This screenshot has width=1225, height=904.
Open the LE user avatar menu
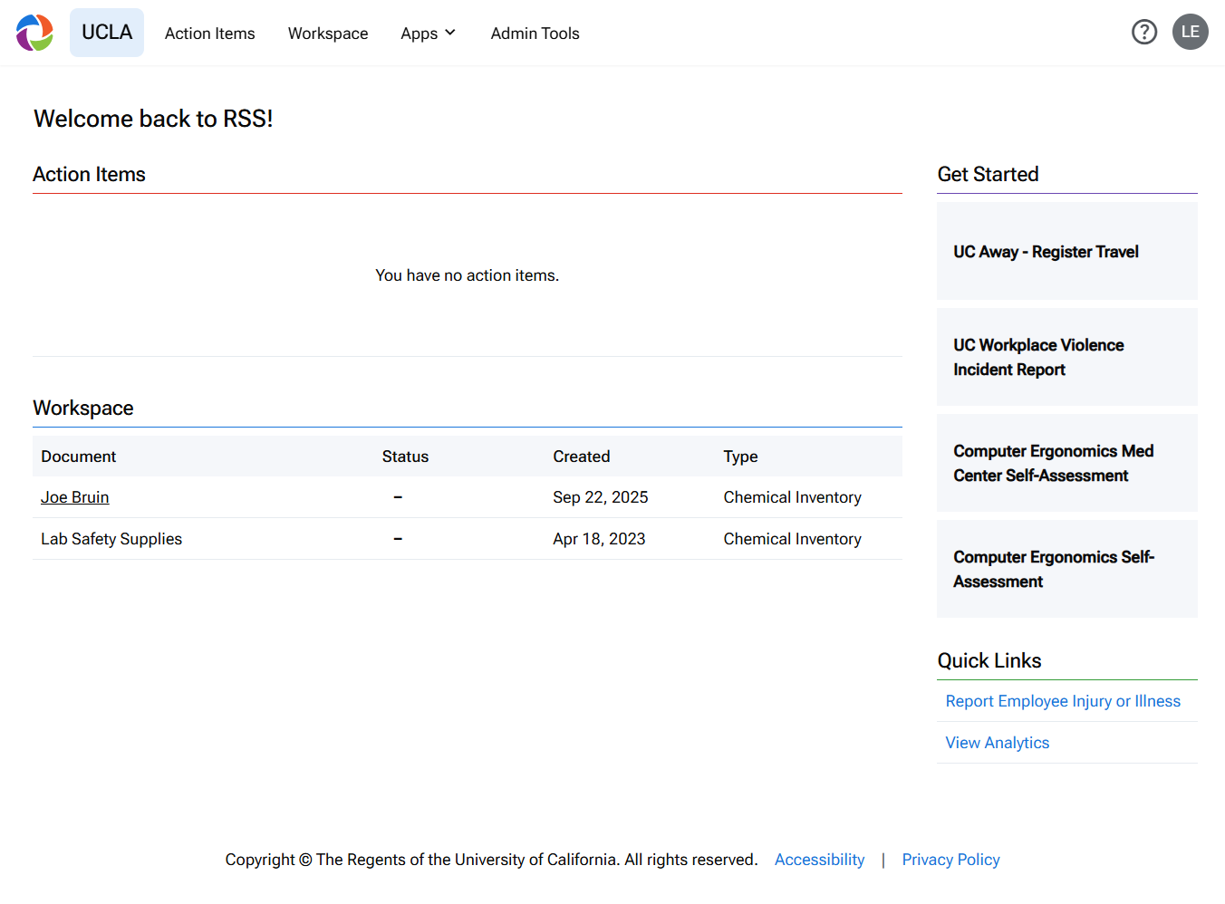coord(1191,32)
